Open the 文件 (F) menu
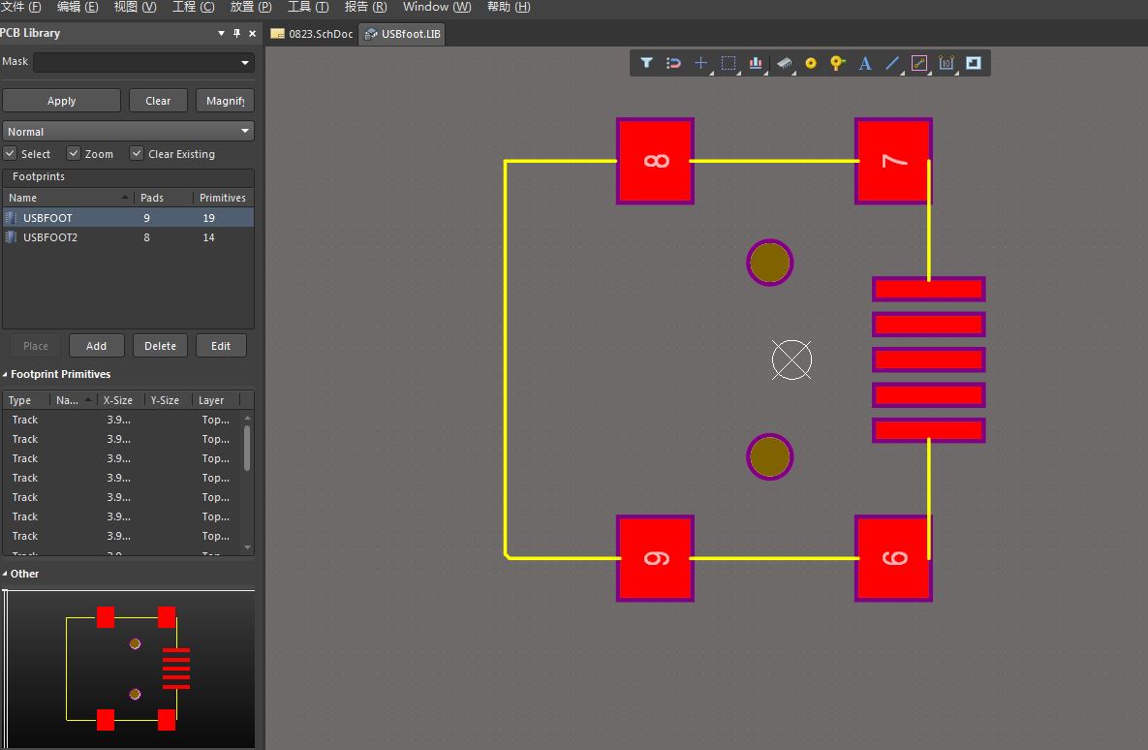1148x750 pixels. (20, 7)
